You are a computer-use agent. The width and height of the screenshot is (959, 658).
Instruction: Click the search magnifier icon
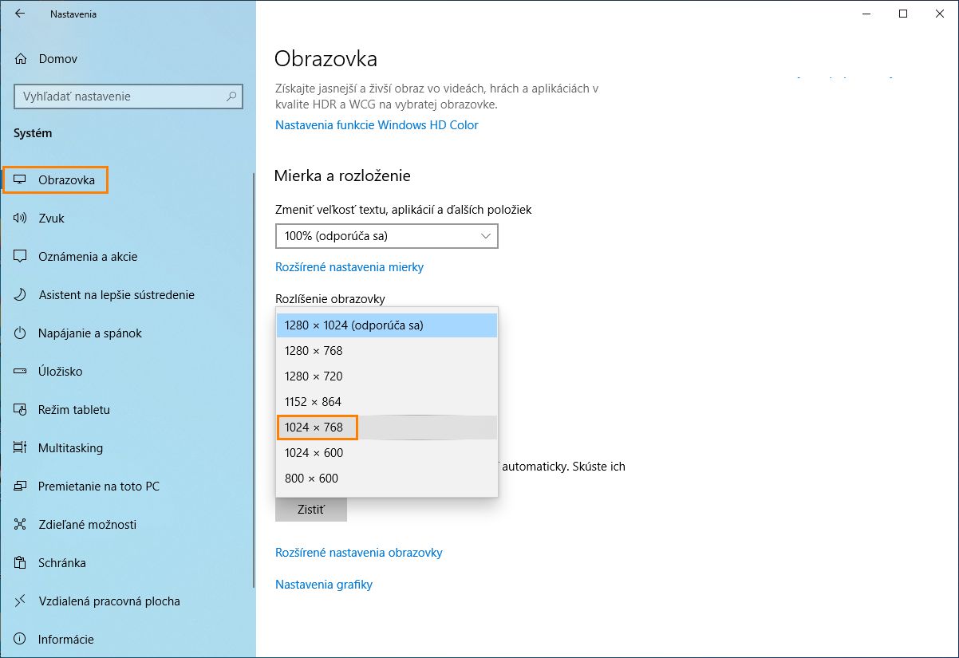click(x=232, y=97)
